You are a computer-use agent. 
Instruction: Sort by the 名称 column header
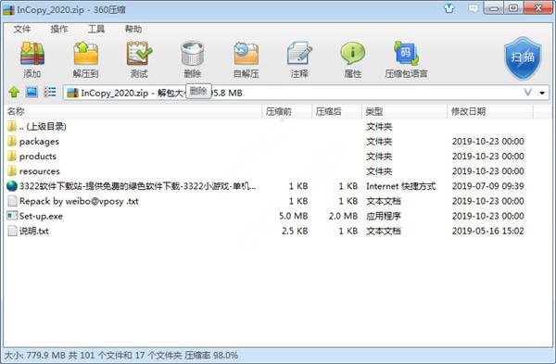point(133,112)
